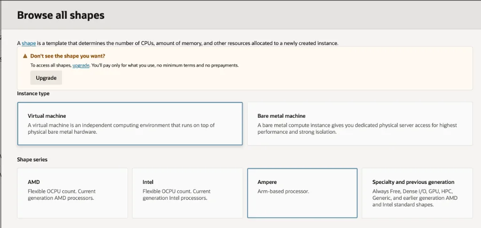Select the Ampere shape series
The image size is (481, 228).
click(x=302, y=193)
